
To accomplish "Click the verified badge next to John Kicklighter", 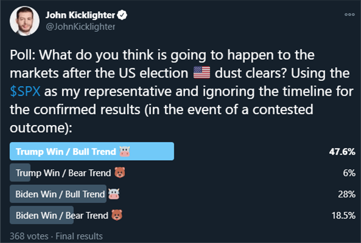I will (x=122, y=15).
